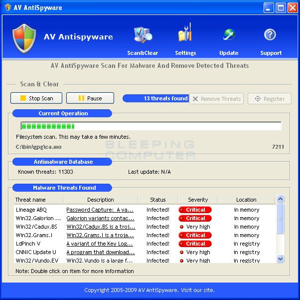Click the Register button
The width and height of the screenshot is (300, 300).
270,99
